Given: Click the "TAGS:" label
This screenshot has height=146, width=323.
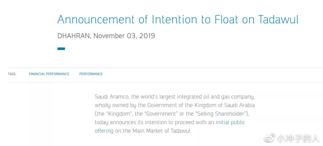Looking at the screenshot, I should click(12, 74).
